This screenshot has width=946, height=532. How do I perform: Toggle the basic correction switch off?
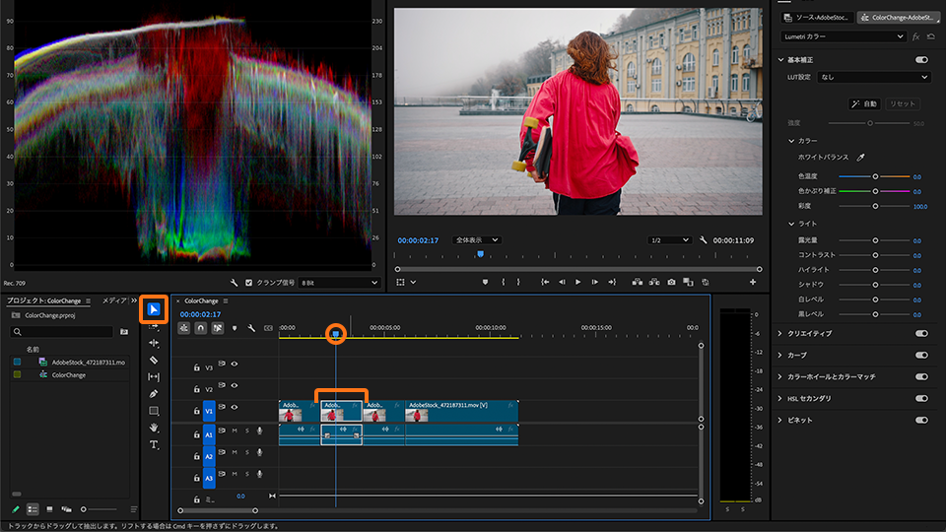coord(921,59)
